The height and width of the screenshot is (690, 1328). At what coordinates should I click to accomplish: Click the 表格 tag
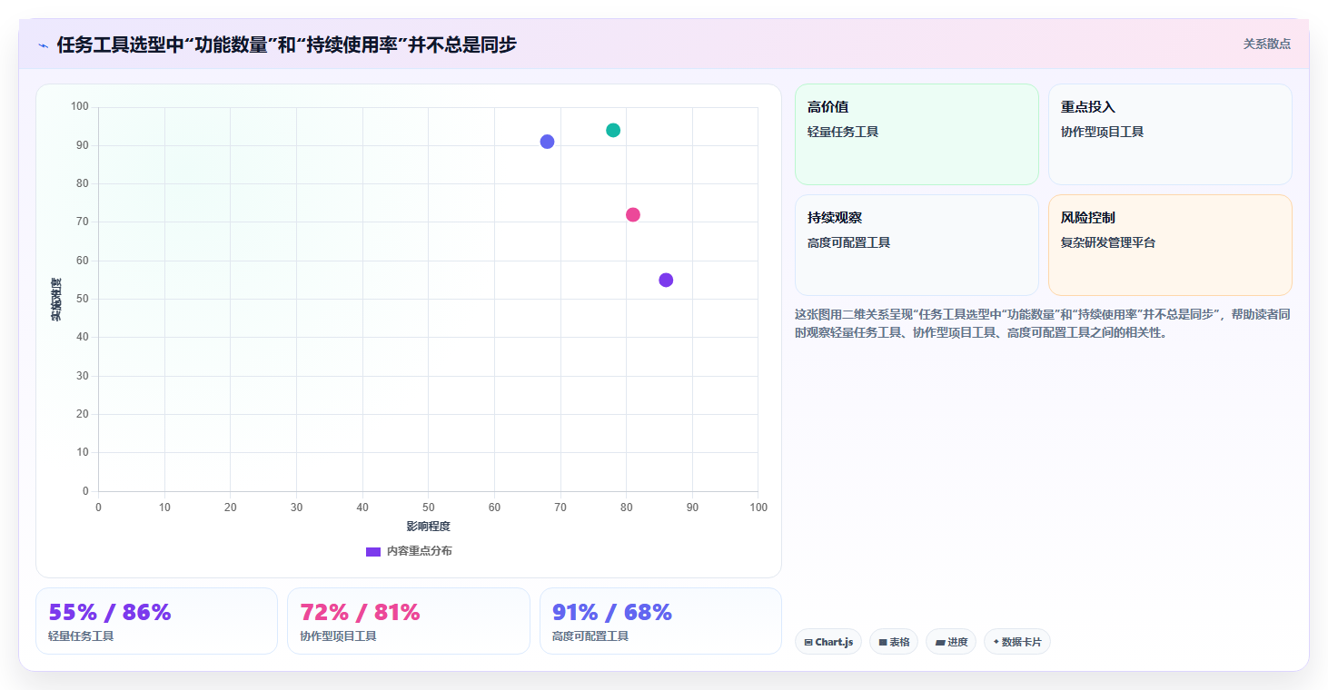[894, 642]
